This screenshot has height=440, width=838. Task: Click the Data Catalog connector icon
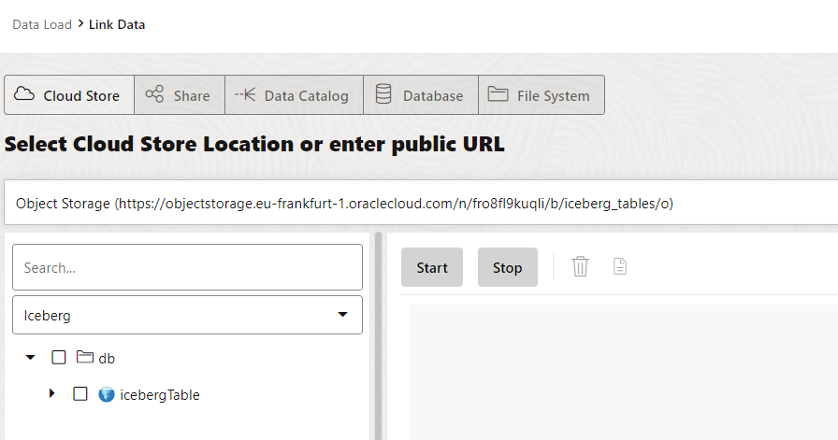(245, 95)
